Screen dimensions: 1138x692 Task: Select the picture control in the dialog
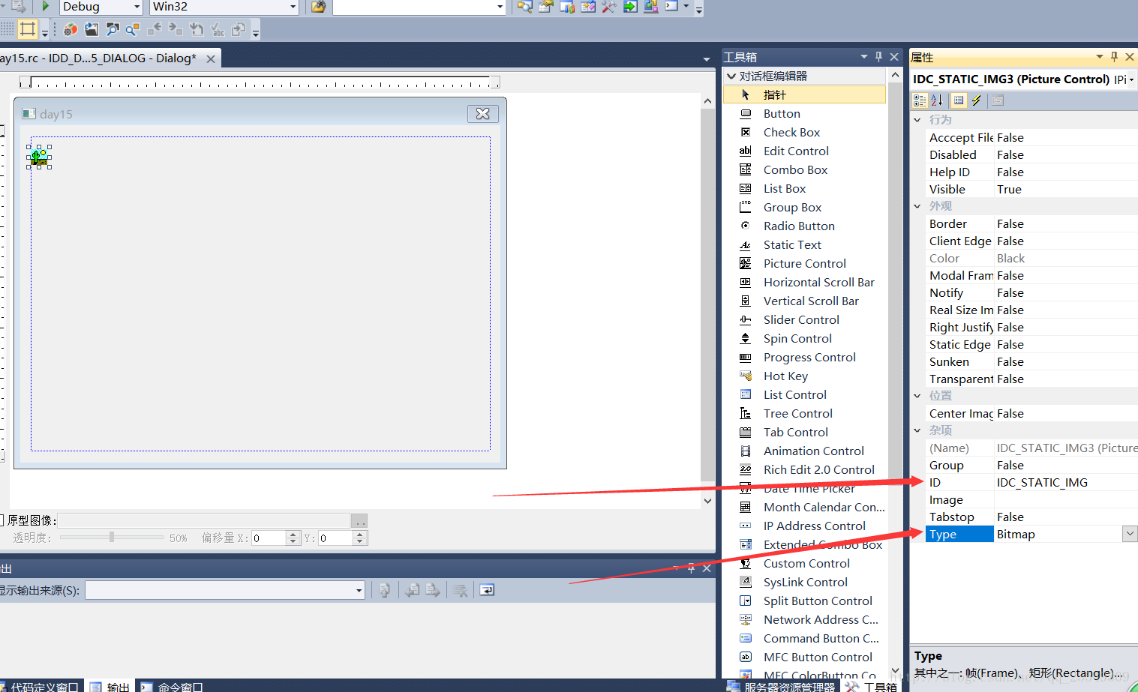pos(39,157)
